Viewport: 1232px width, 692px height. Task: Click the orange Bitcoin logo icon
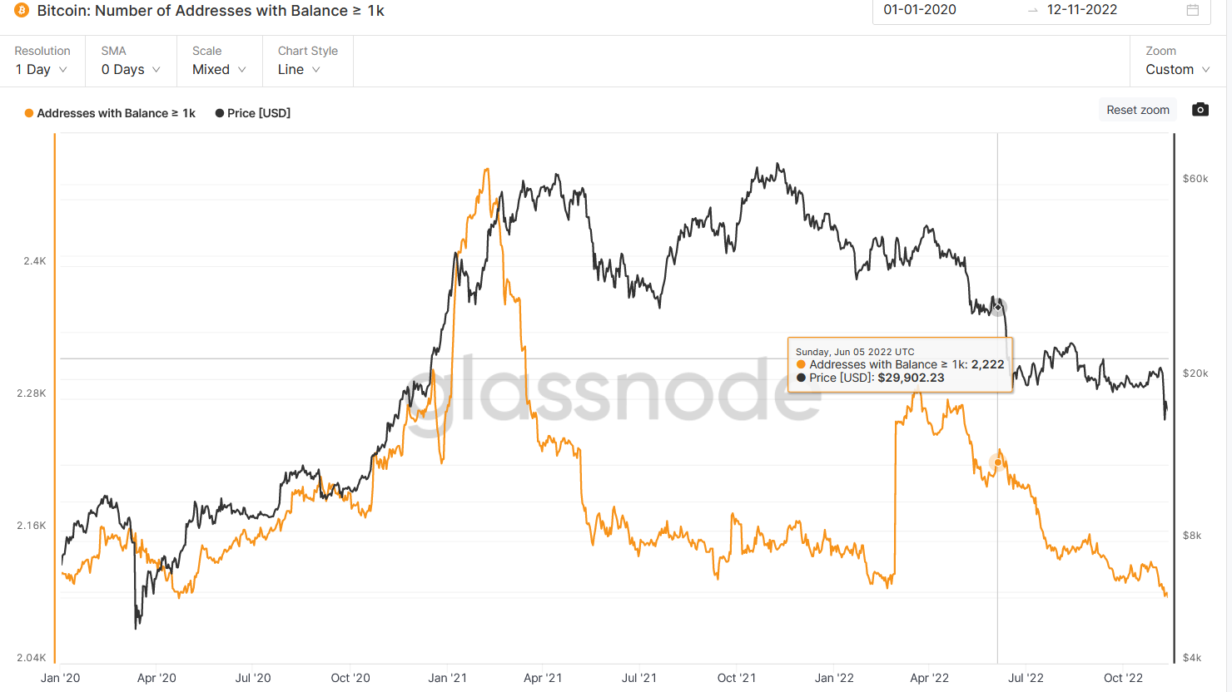(x=21, y=11)
